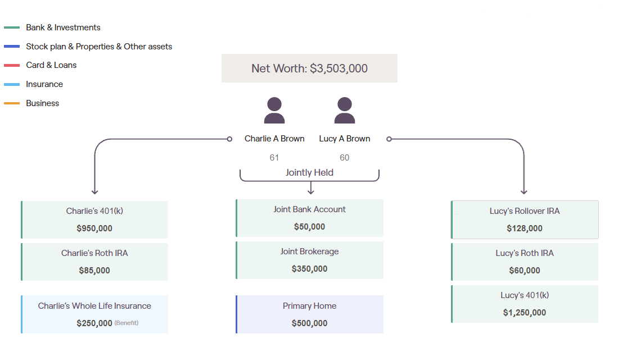618x343 pixels.
Task: Open Charlie's Roth IRA card
Action: click(94, 262)
